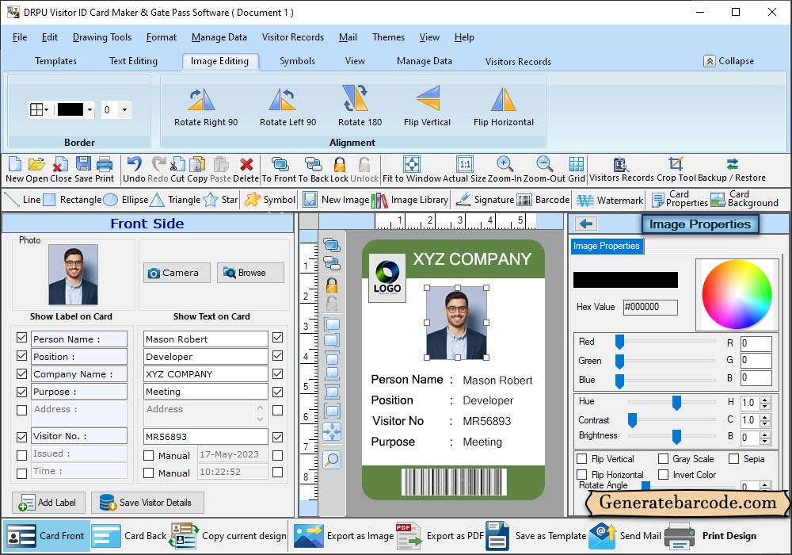Uncheck the Position label checkbox
Viewport: 792px width, 555px height.
tap(21, 356)
